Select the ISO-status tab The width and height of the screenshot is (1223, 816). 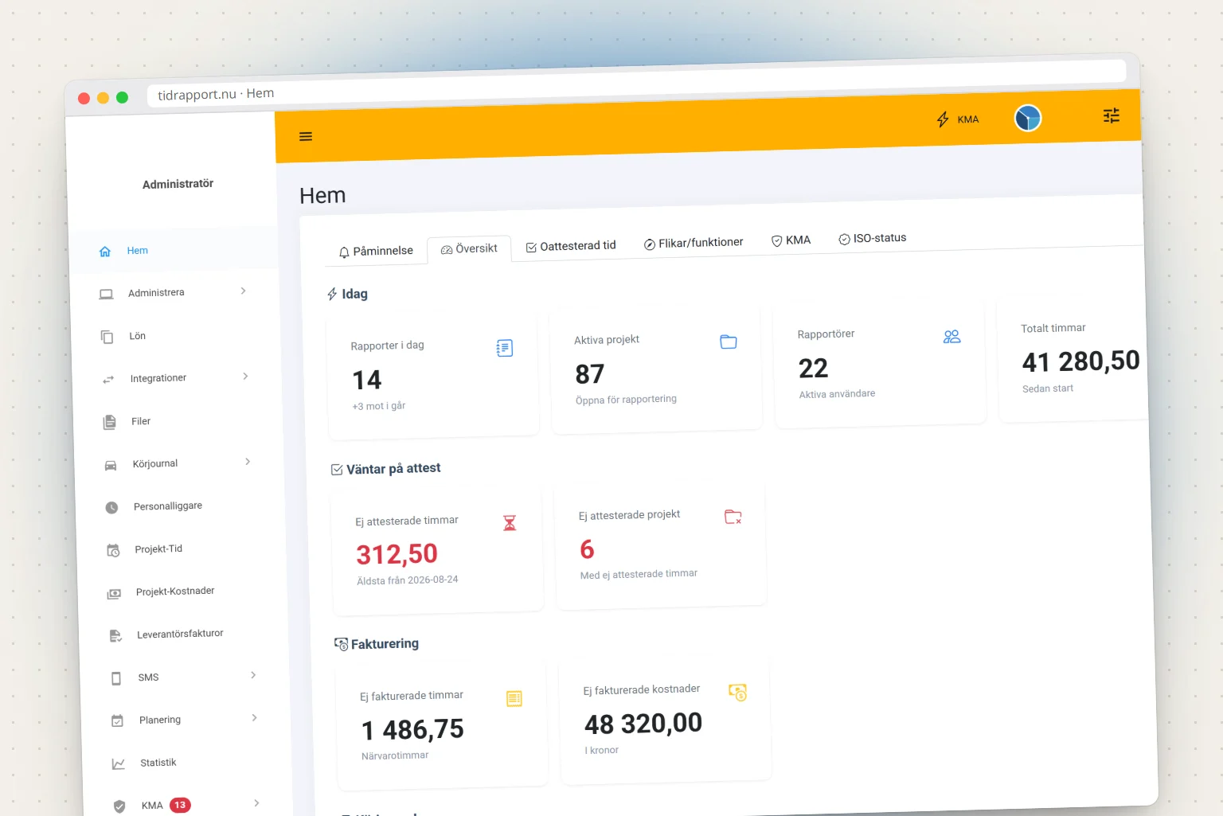pyautogui.click(x=873, y=238)
